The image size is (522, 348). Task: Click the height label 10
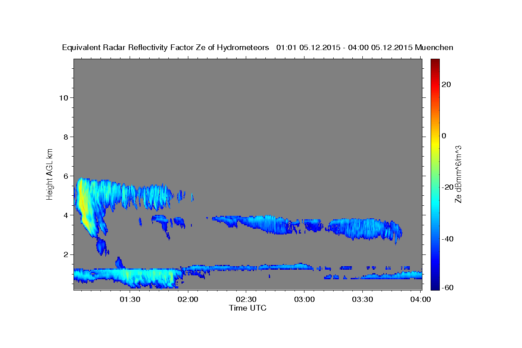click(x=64, y=97)
